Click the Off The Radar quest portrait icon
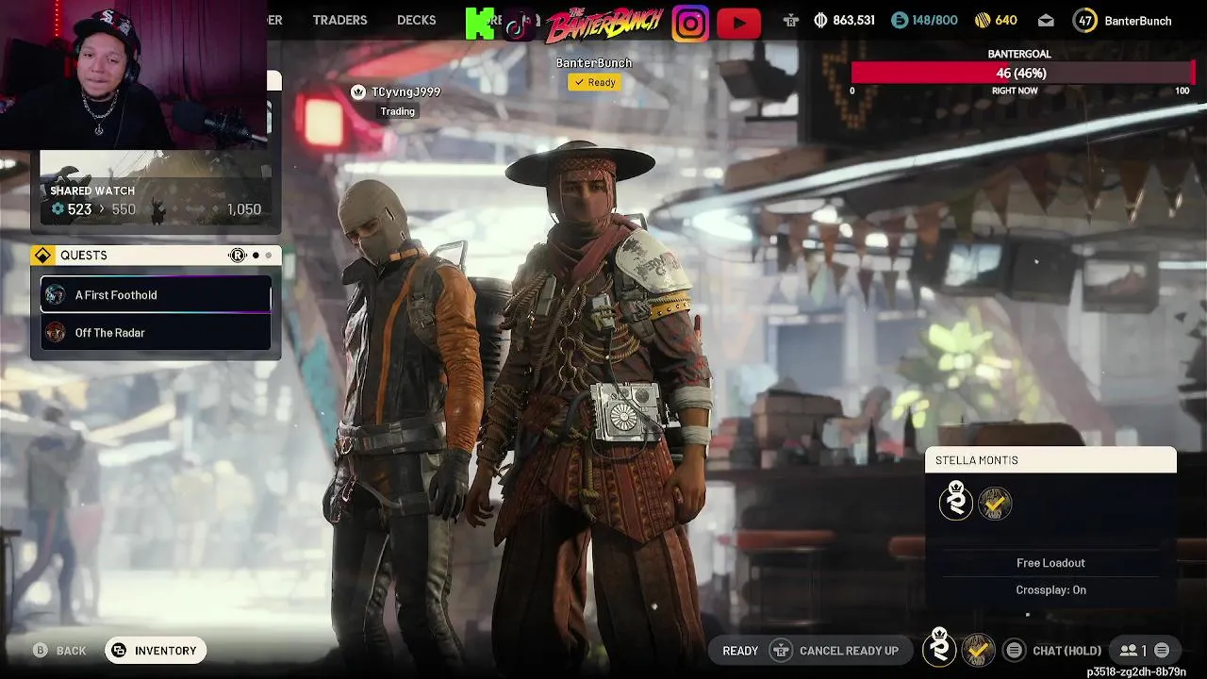The height and width of the screenshot is (679, 1207). click(56, 333)
